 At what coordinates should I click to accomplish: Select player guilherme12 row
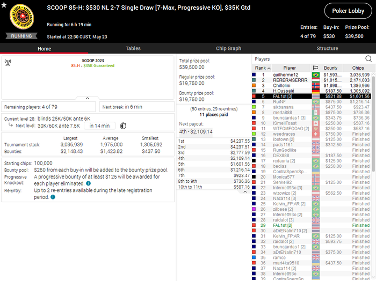click(311, 75)
